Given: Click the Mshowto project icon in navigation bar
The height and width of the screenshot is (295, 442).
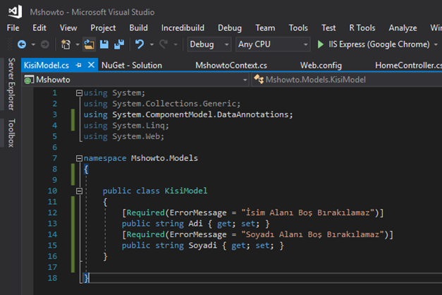Looking at the screenshot, I should [x=29, y=80].
